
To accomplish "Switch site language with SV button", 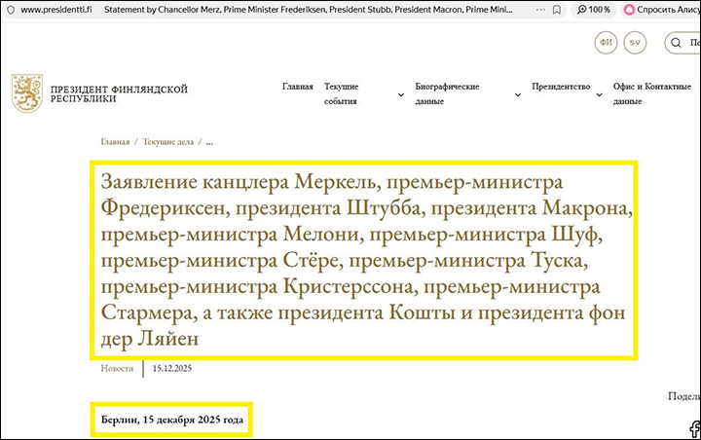I will pos(635,44).
